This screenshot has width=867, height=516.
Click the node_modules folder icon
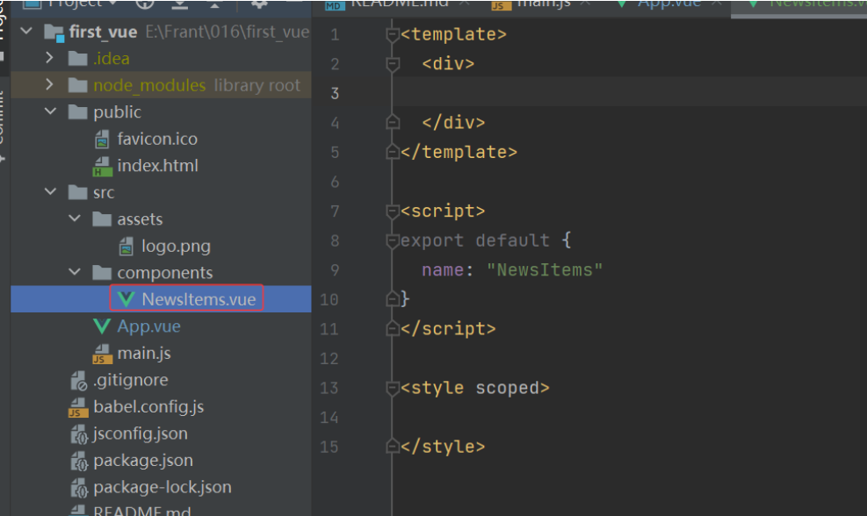[x=77, y=85]
